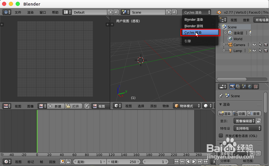Image resolution: width=269 pixels, height=166 pixels.
Task: Open the Info editor type selector
Action: [7, 12]
